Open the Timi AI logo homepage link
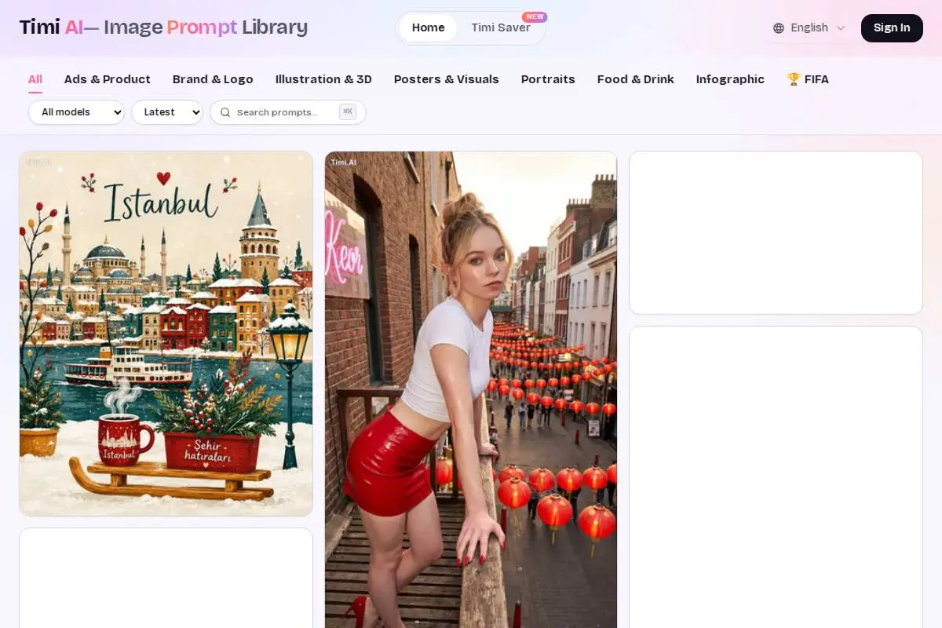 pos(163,27)
